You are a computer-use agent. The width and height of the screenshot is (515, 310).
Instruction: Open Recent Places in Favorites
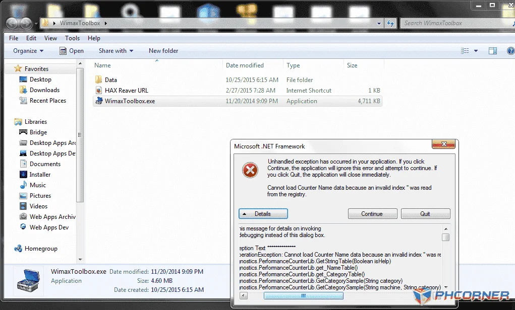coord(48,100)
